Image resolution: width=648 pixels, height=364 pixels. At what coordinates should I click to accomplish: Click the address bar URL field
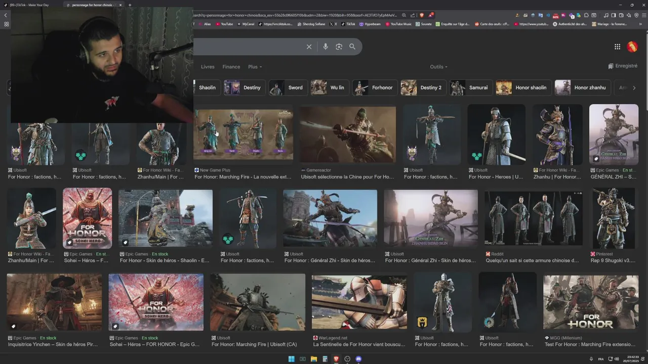click(295, 15)
